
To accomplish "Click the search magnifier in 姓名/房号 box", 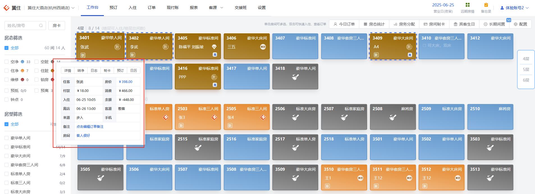I will [x=41, y=26].
